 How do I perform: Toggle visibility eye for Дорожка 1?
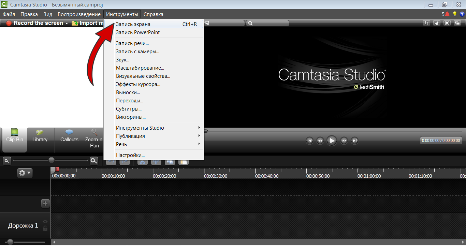point(45,222)
